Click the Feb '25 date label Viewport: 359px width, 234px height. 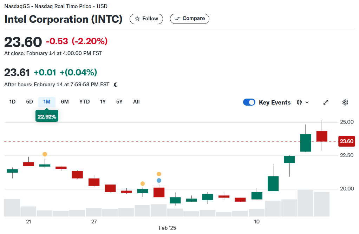(x=167, y=228)
